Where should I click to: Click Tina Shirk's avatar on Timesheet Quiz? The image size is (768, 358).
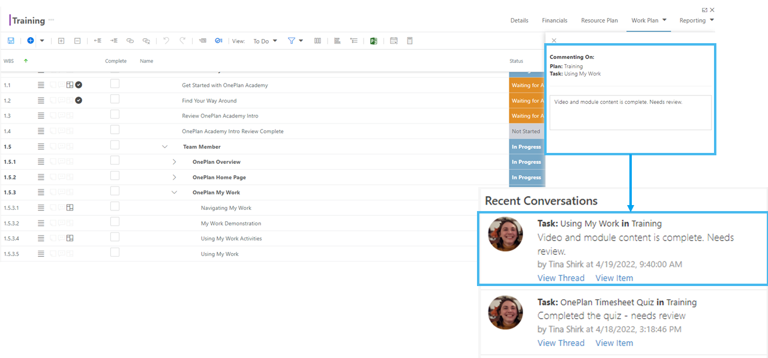[505, 312]
